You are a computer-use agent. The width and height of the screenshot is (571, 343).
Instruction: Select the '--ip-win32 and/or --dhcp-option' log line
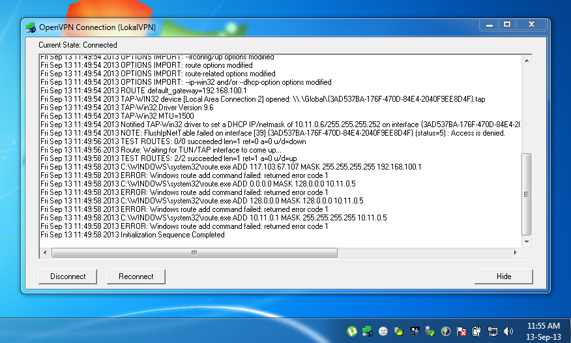pyautogui.click(x=186, y=82)
